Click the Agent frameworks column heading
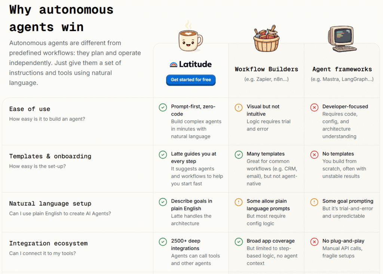 (x=342, y=70)
